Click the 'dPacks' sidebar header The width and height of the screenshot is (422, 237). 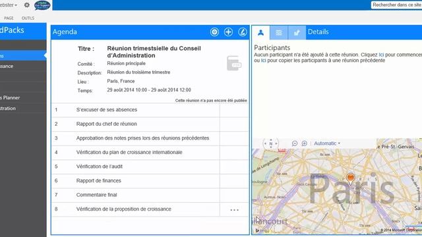coord(12,30)
